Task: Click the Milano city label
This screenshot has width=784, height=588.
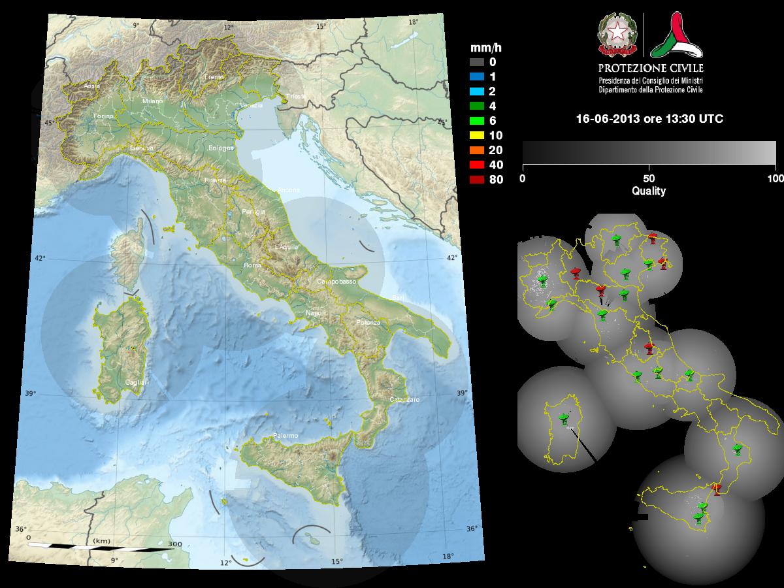Action: coord(152,101)
